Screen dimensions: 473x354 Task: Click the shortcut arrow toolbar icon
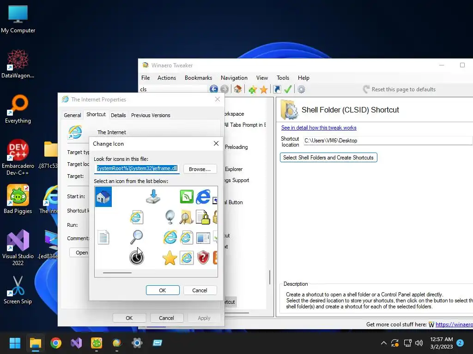277,89
